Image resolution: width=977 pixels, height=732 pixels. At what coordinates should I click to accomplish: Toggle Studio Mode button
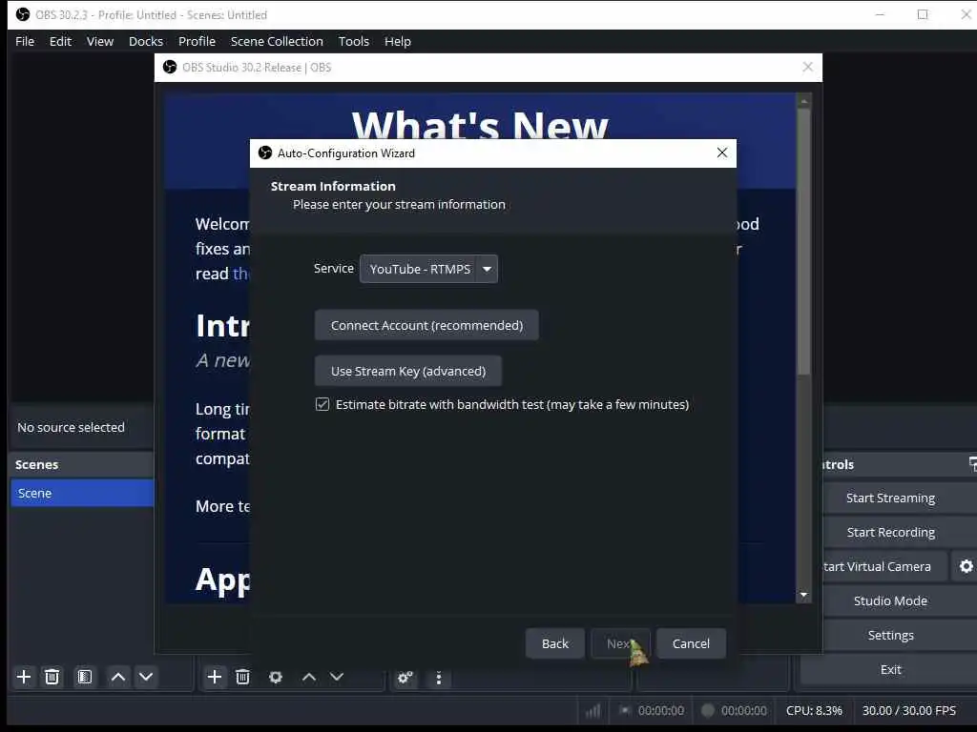pos(890,600)
